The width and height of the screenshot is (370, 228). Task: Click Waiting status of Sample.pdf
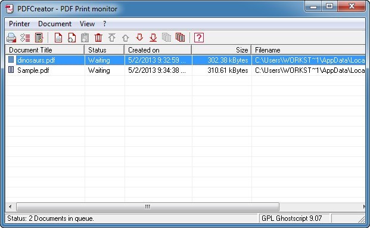point(99,70)
